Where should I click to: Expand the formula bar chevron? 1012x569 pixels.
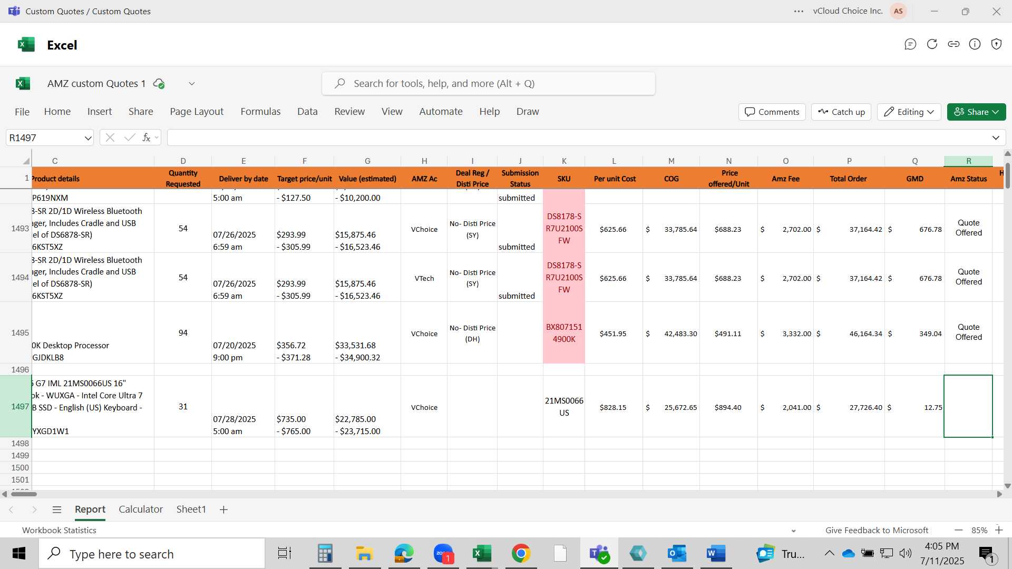tap(996, 138)
